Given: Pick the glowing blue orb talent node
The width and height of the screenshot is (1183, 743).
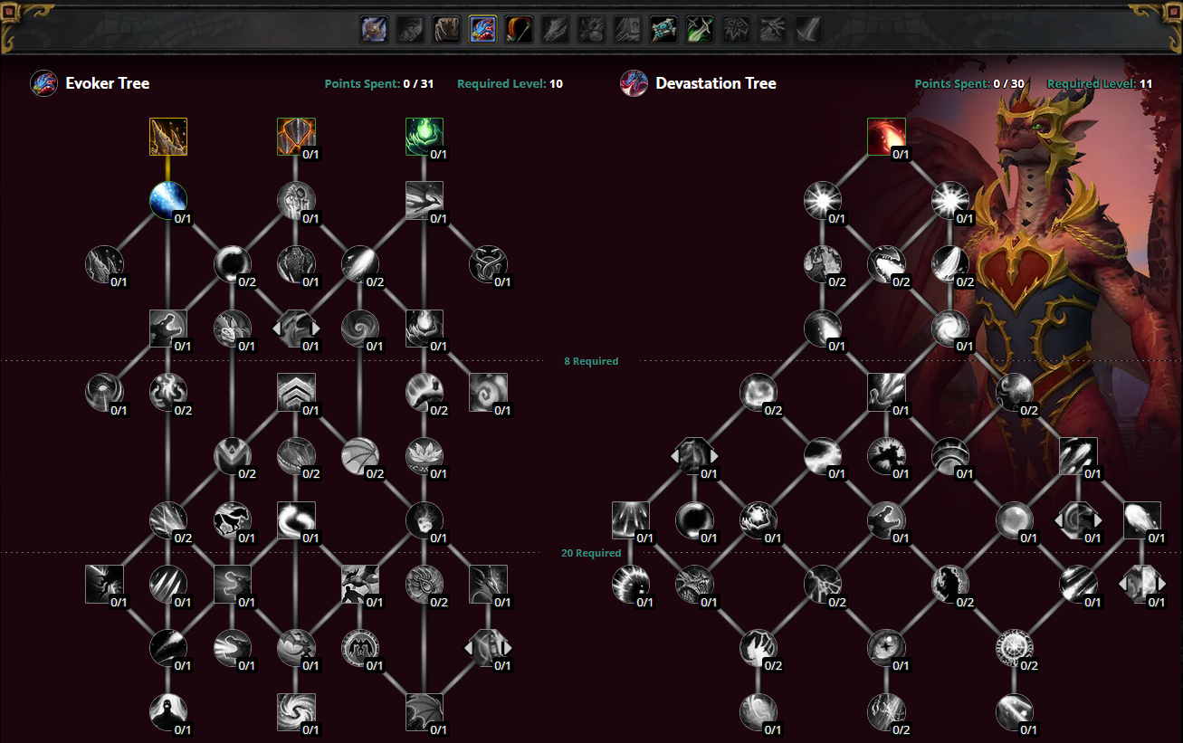Looking at the screenshot, I should pyautogui.click(x=168, y=200).
